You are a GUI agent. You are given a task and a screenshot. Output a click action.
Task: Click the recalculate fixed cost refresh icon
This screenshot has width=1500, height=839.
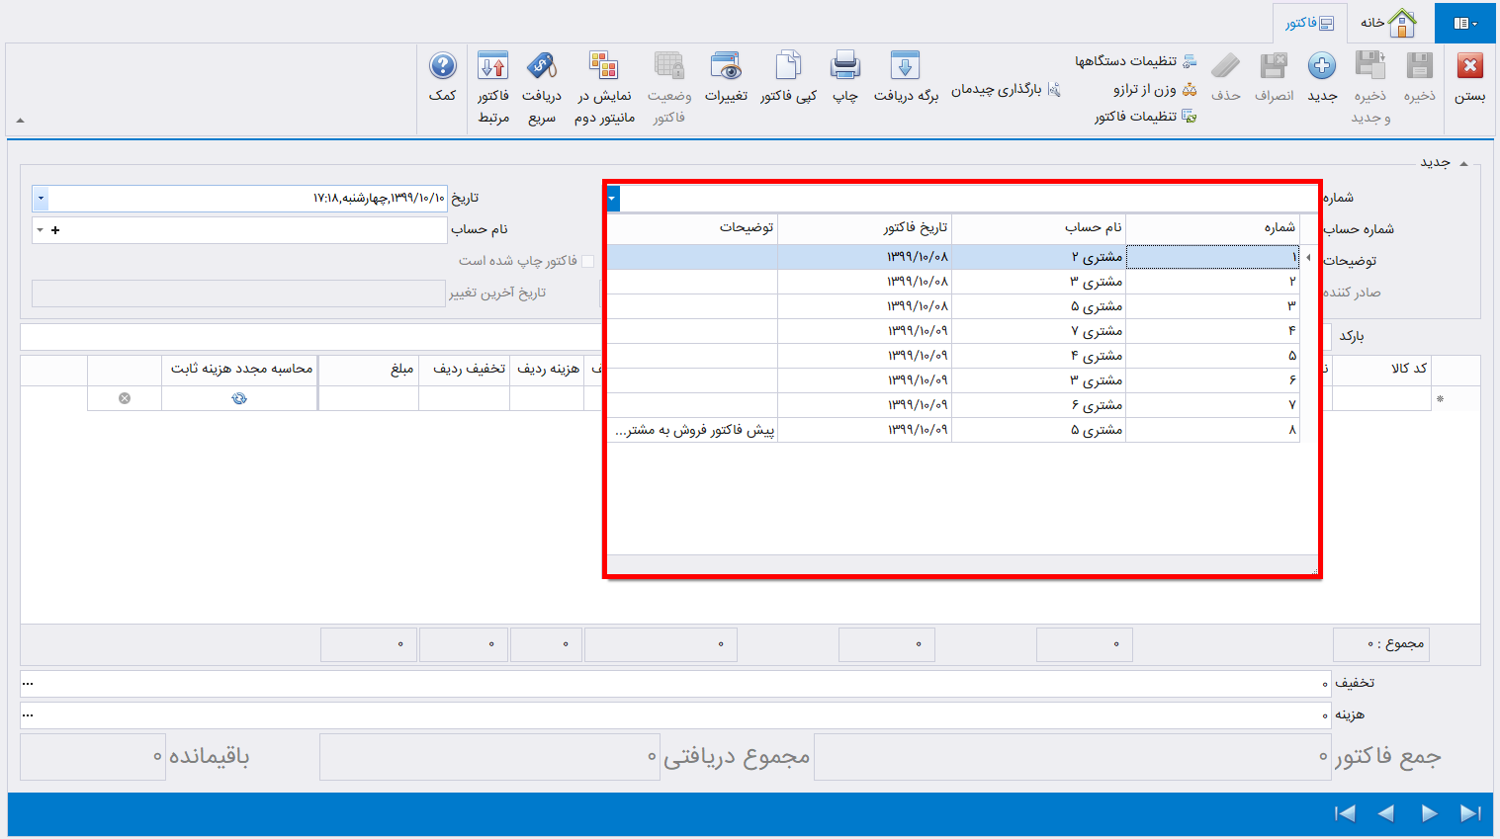click(x=239, y=398)
